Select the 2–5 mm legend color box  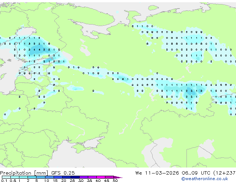click(32, 177)
